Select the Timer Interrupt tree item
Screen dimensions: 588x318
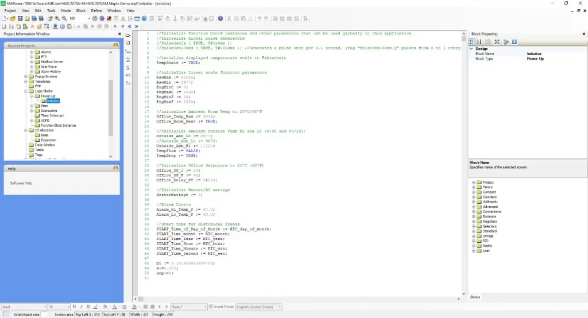pyautogui.click(x=52, y=115)
